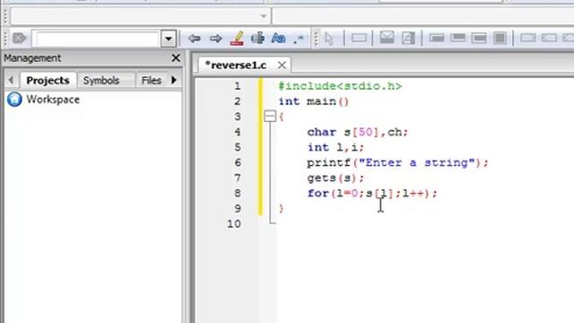Click the greyed-out page-with-letter block icon
Image resolution: width=574 pixels, height=323 pixels.
coord(408,38)
